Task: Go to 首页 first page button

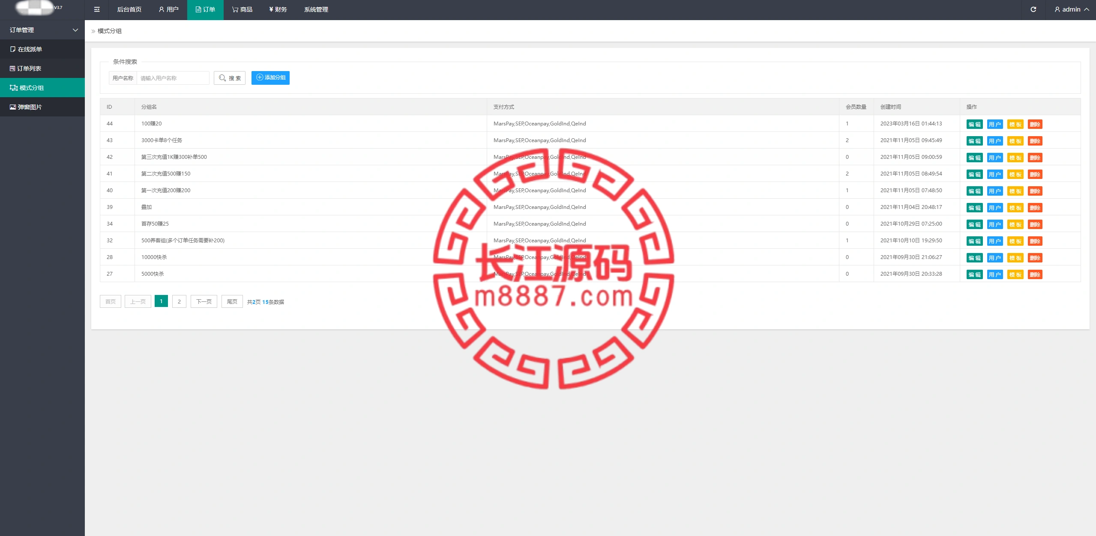Action: (x=111, y=301)
